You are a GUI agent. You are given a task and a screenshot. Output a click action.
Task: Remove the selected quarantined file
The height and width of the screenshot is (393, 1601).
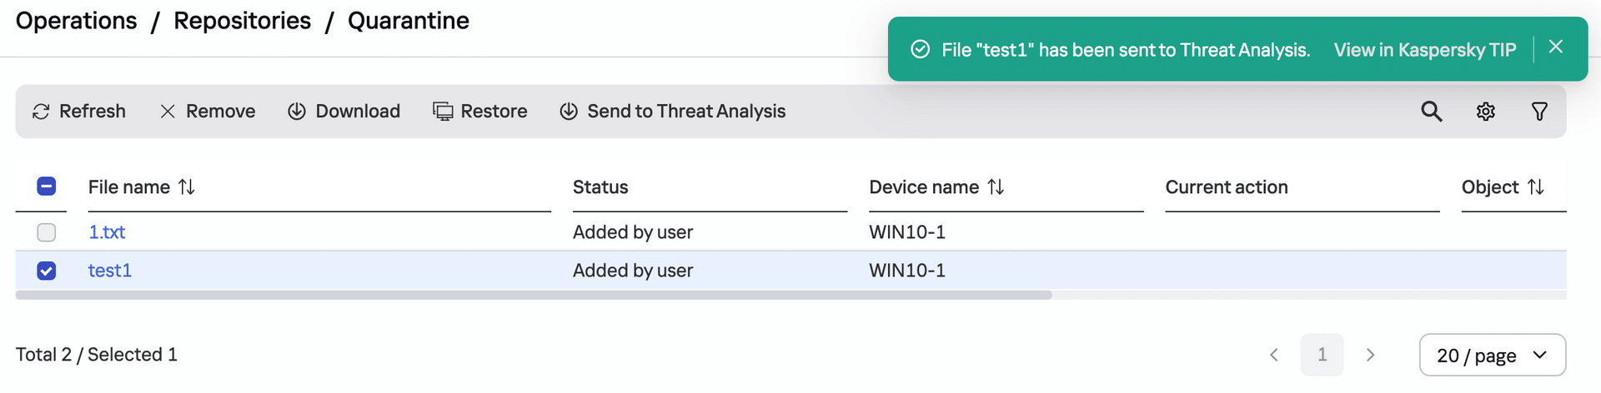click(208, 112)
